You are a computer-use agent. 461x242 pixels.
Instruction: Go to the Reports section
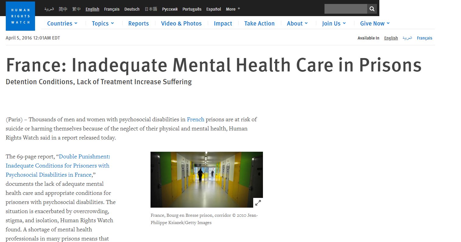pos(139,23)
